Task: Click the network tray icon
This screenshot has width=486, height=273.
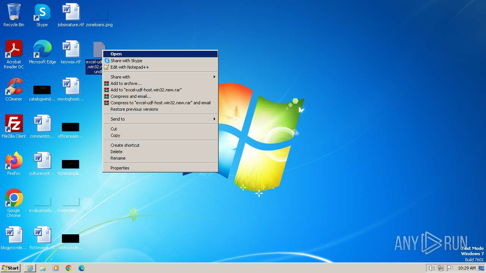Action: click(x=441, y=268)
